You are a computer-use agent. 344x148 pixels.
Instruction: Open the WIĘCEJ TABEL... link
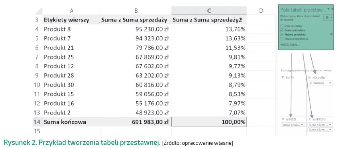click(x=290, y=45)
